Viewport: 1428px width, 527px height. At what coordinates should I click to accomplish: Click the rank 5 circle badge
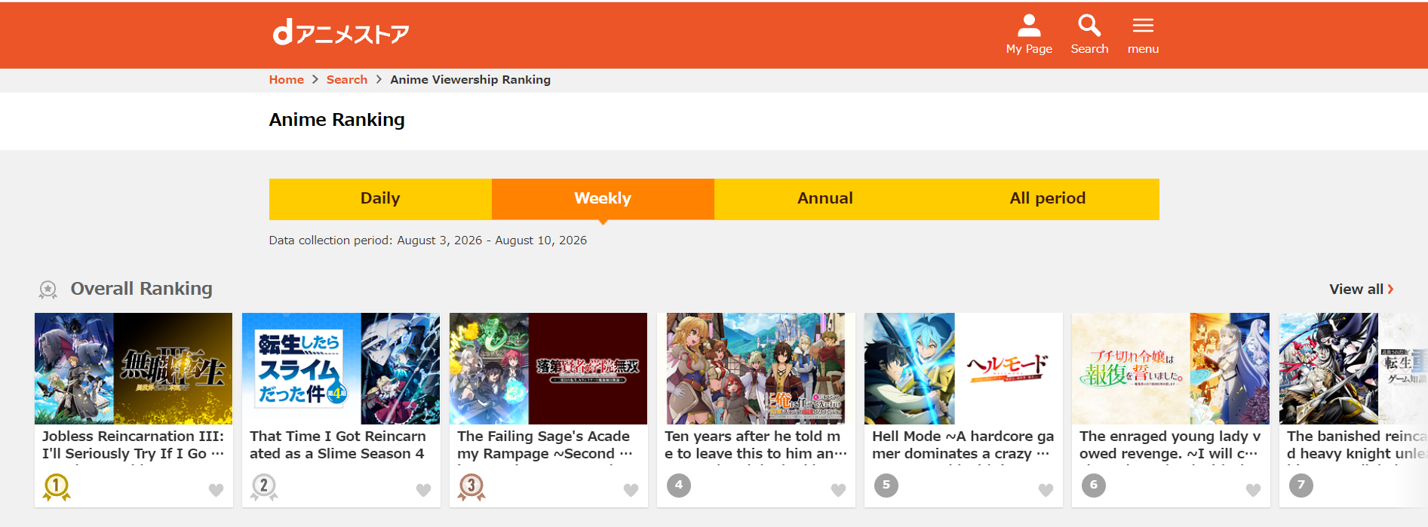point(886,486)
